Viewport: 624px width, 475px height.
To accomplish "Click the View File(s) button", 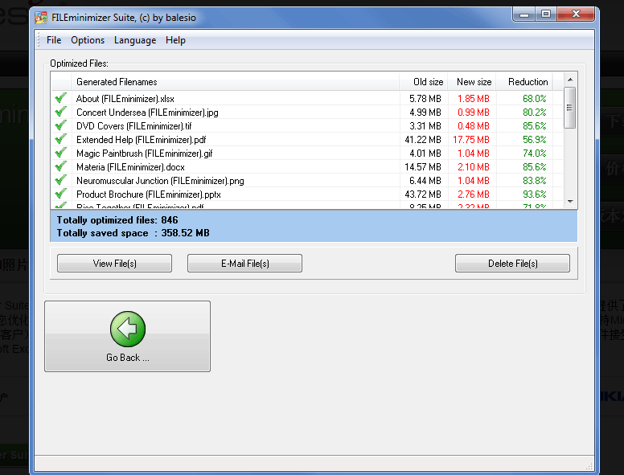I will (115, 264).
